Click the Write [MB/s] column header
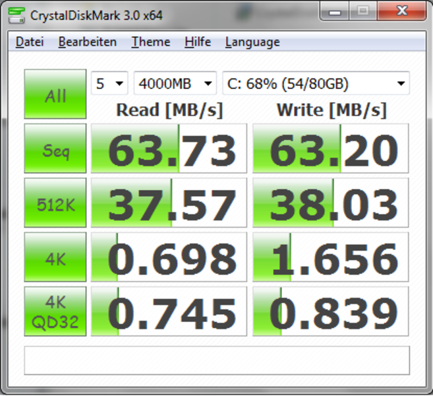 click(332, 110)
